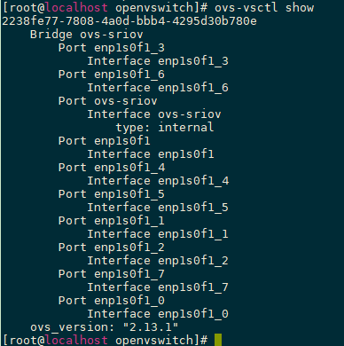The image size is (344, 346).
Task: Click 'Interface enp1s0f1_3' text
Action: point(158,61)
